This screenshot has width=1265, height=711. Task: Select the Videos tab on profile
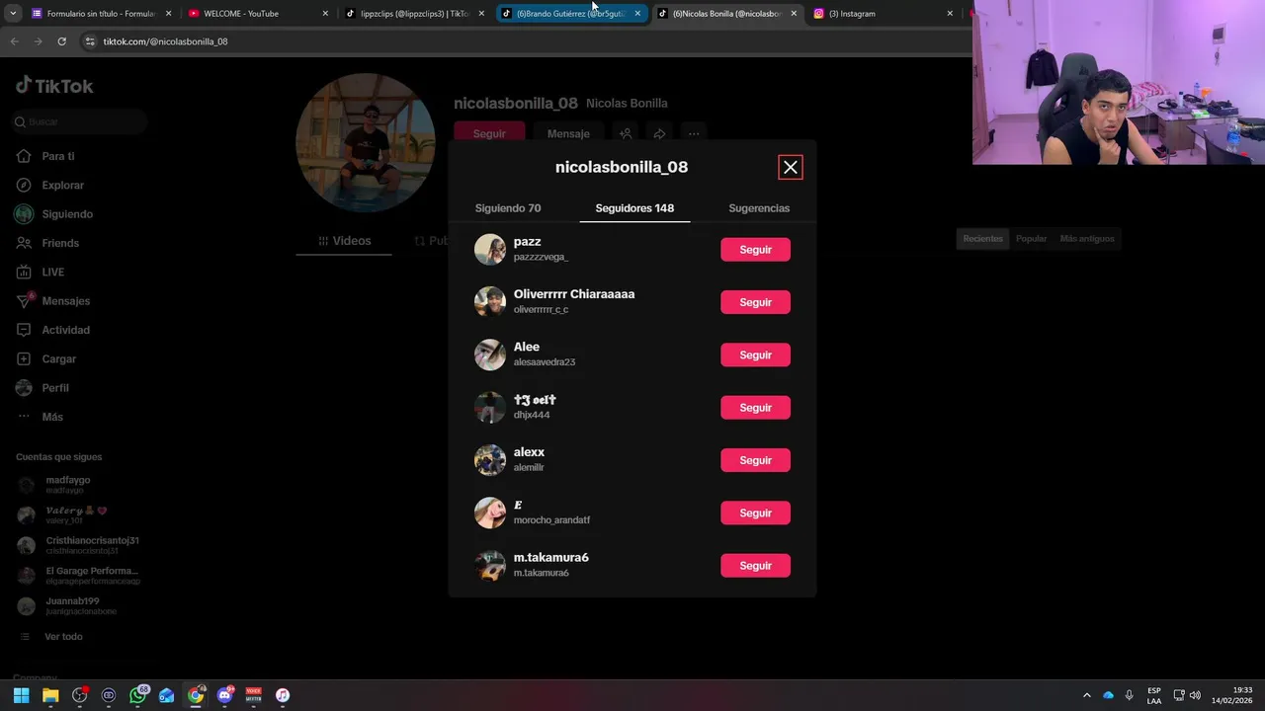(x=345, y=241)
